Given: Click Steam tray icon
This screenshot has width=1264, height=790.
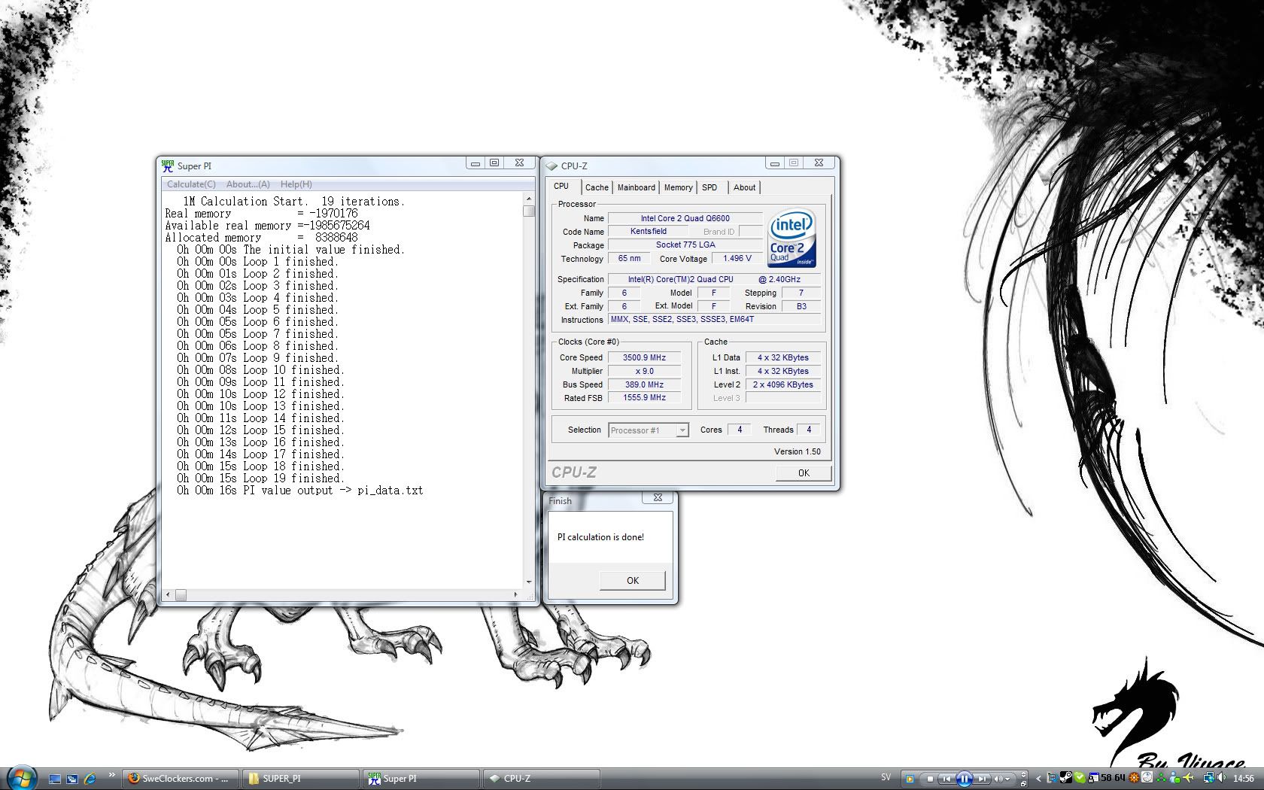Looking at the screenshot, I should [1066, 777].
